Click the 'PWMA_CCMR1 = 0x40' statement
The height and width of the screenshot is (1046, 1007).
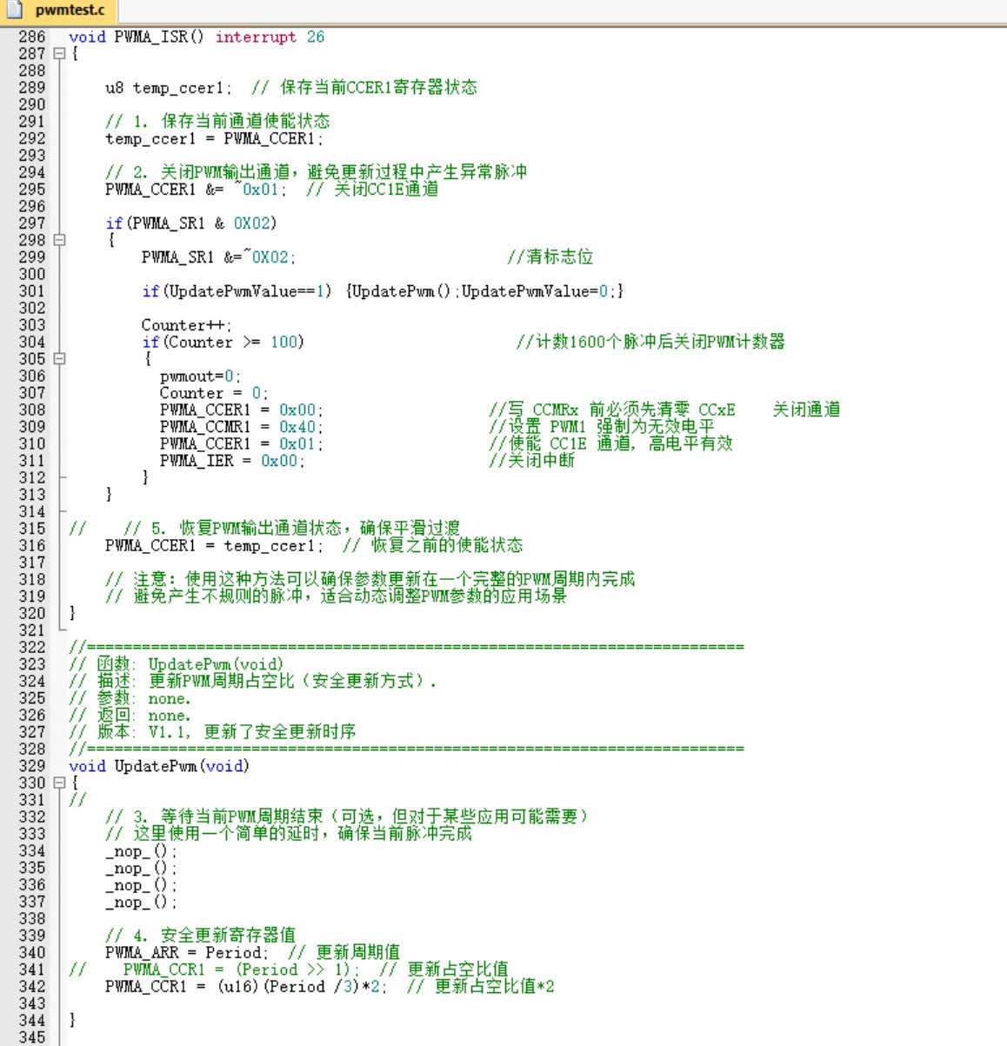coord(241,427)
